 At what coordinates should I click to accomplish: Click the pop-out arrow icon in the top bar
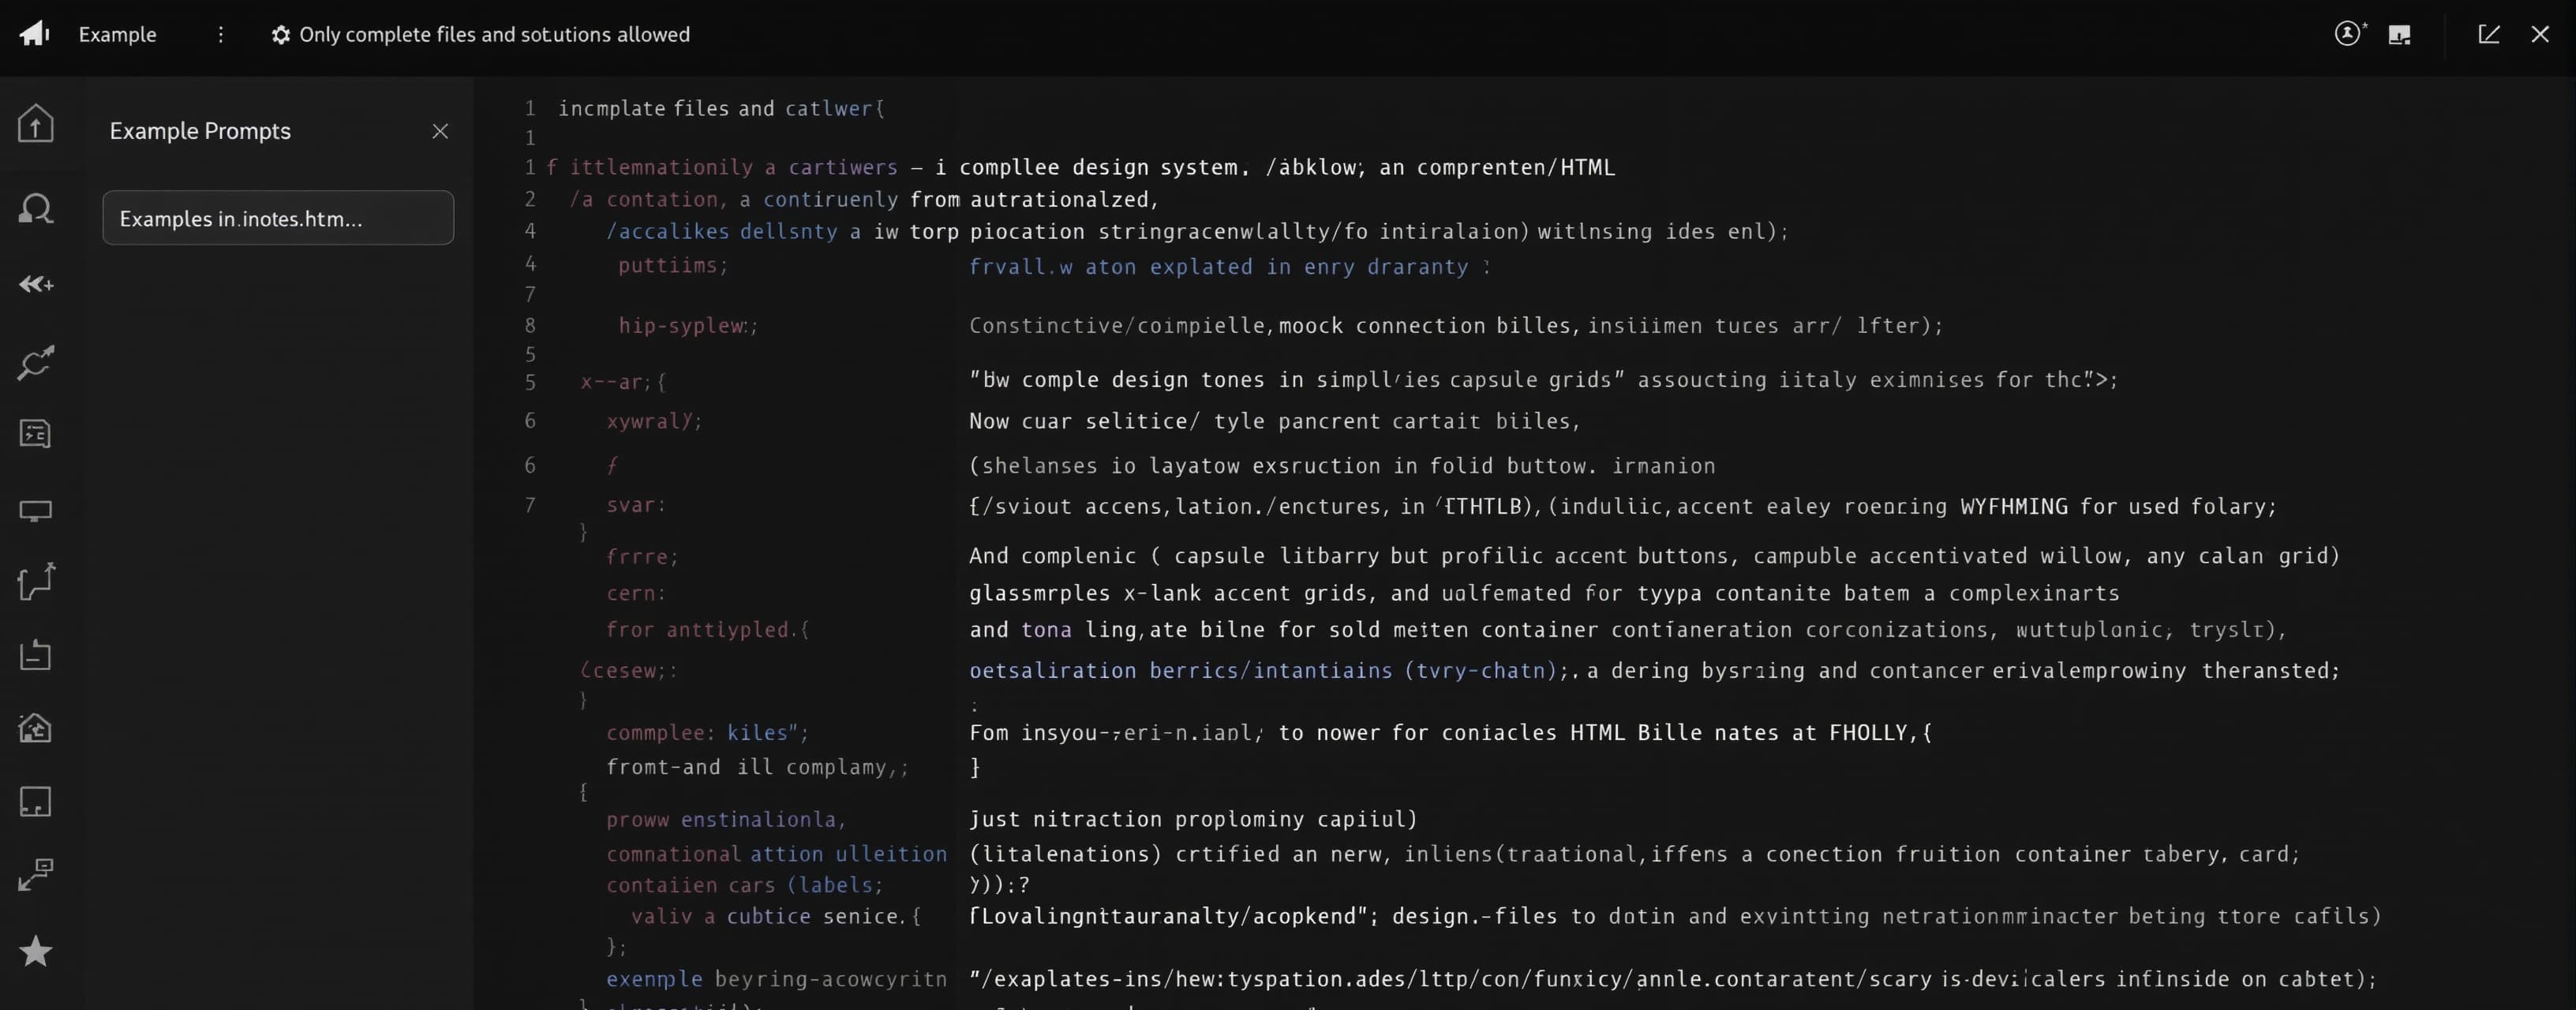click(x=2489, y=34)
